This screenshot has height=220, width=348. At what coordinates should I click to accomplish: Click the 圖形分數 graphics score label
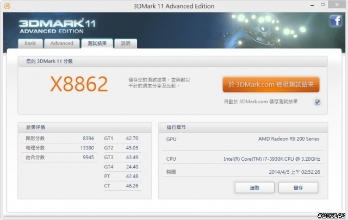[x=35, y=139]
